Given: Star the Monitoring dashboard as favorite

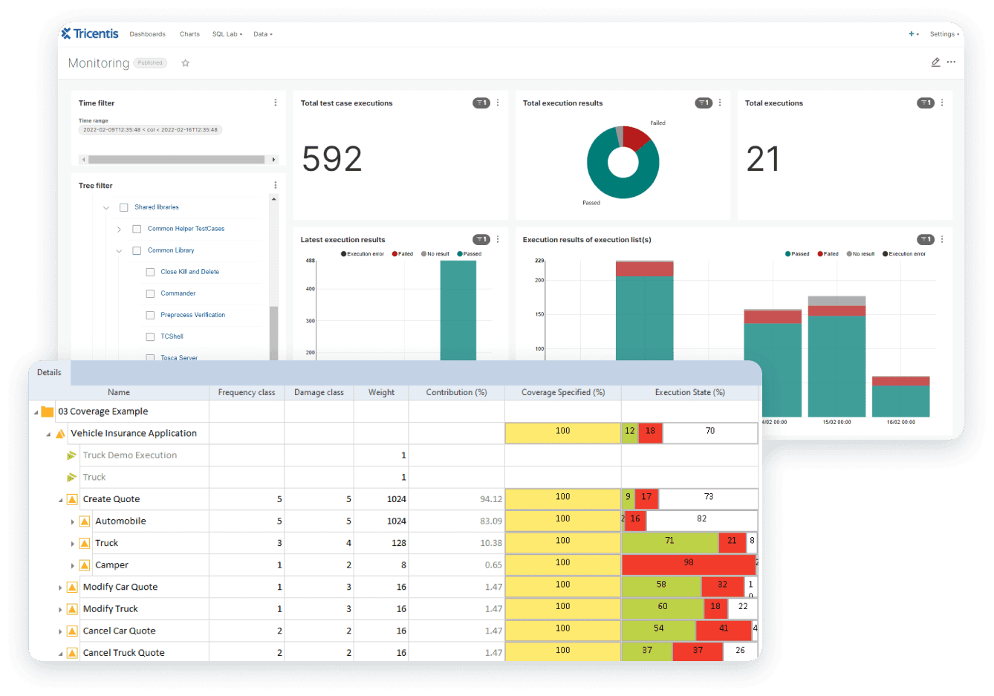Looking at the screenshot, I should [x=186, y=63].
